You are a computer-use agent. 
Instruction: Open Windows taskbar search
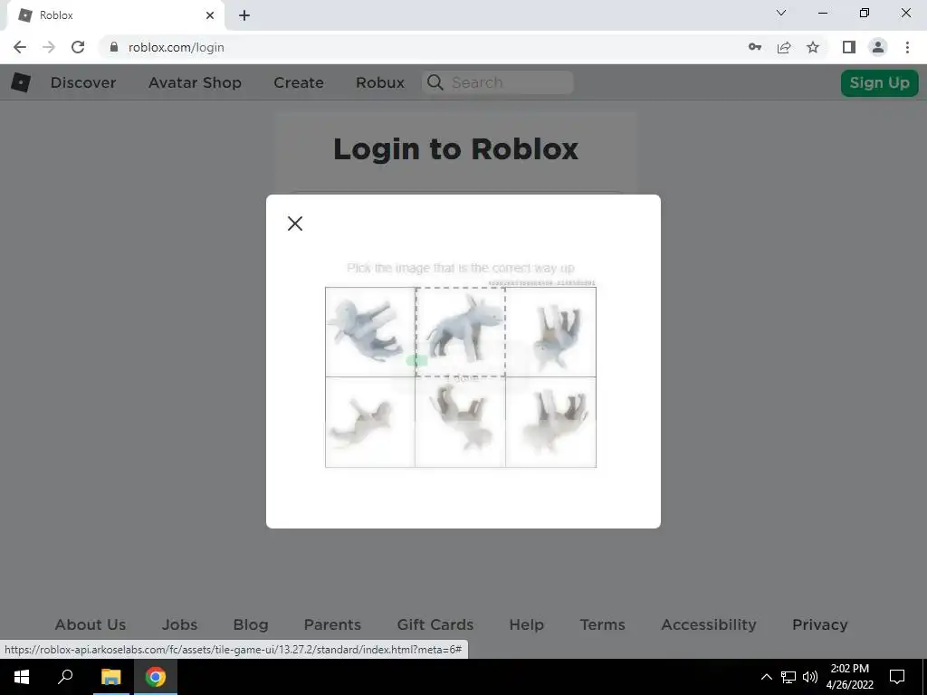coord(65,677)
